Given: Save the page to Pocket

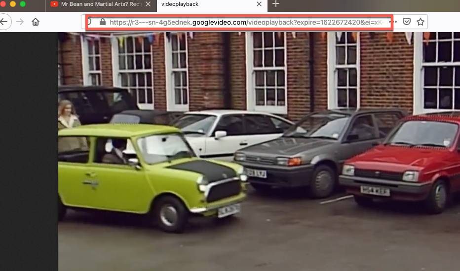Looking at the screenshot, I should coord(407,22).
